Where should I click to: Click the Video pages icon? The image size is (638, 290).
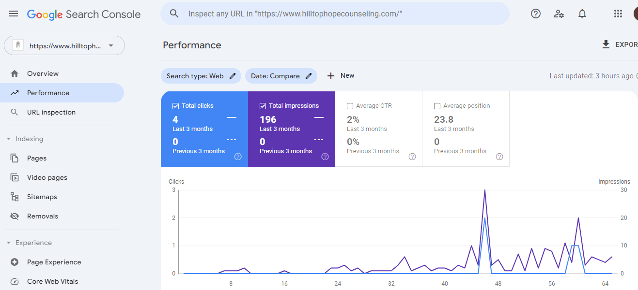(x=15, y=177)
